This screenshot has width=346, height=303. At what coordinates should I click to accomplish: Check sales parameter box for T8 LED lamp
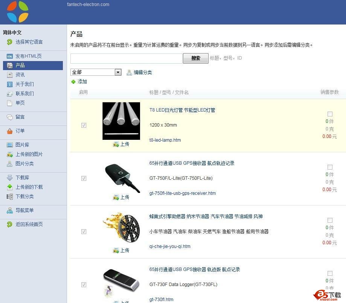[x=330, y=114]
